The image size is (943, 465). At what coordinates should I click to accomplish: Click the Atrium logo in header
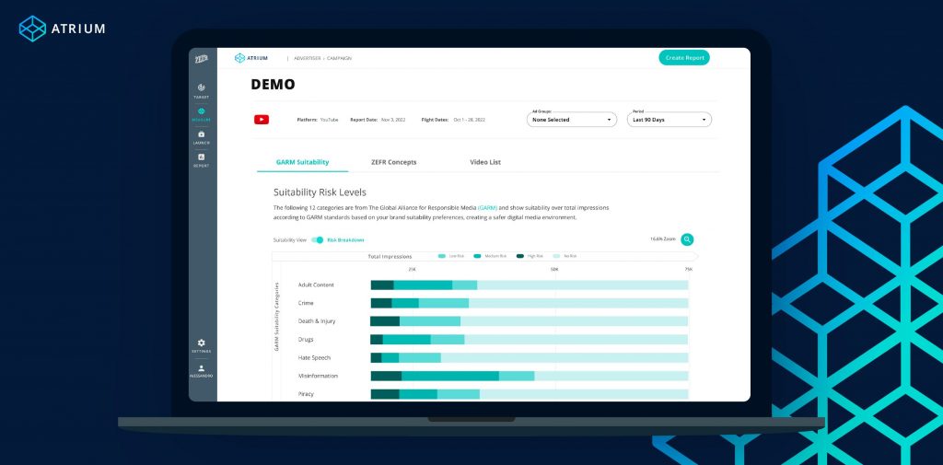[x=251, y=58]
